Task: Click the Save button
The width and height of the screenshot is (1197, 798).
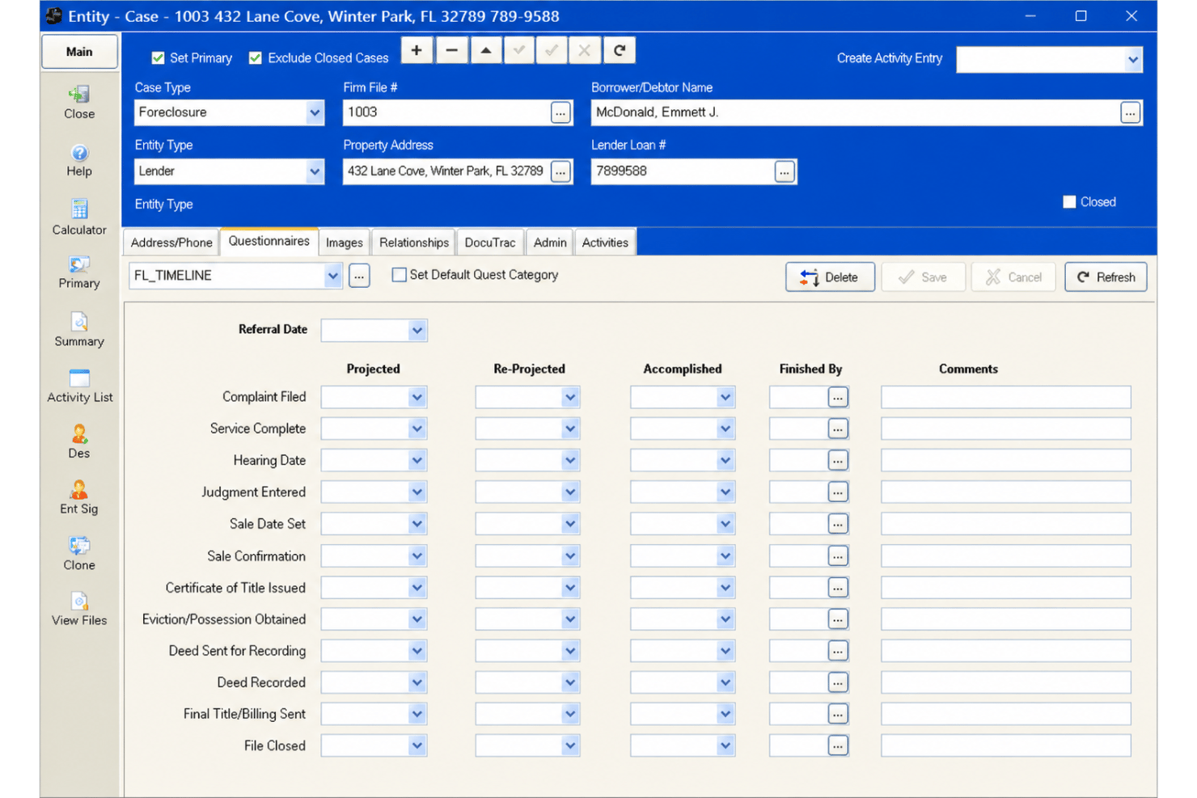Action: [x=923, y=277]
